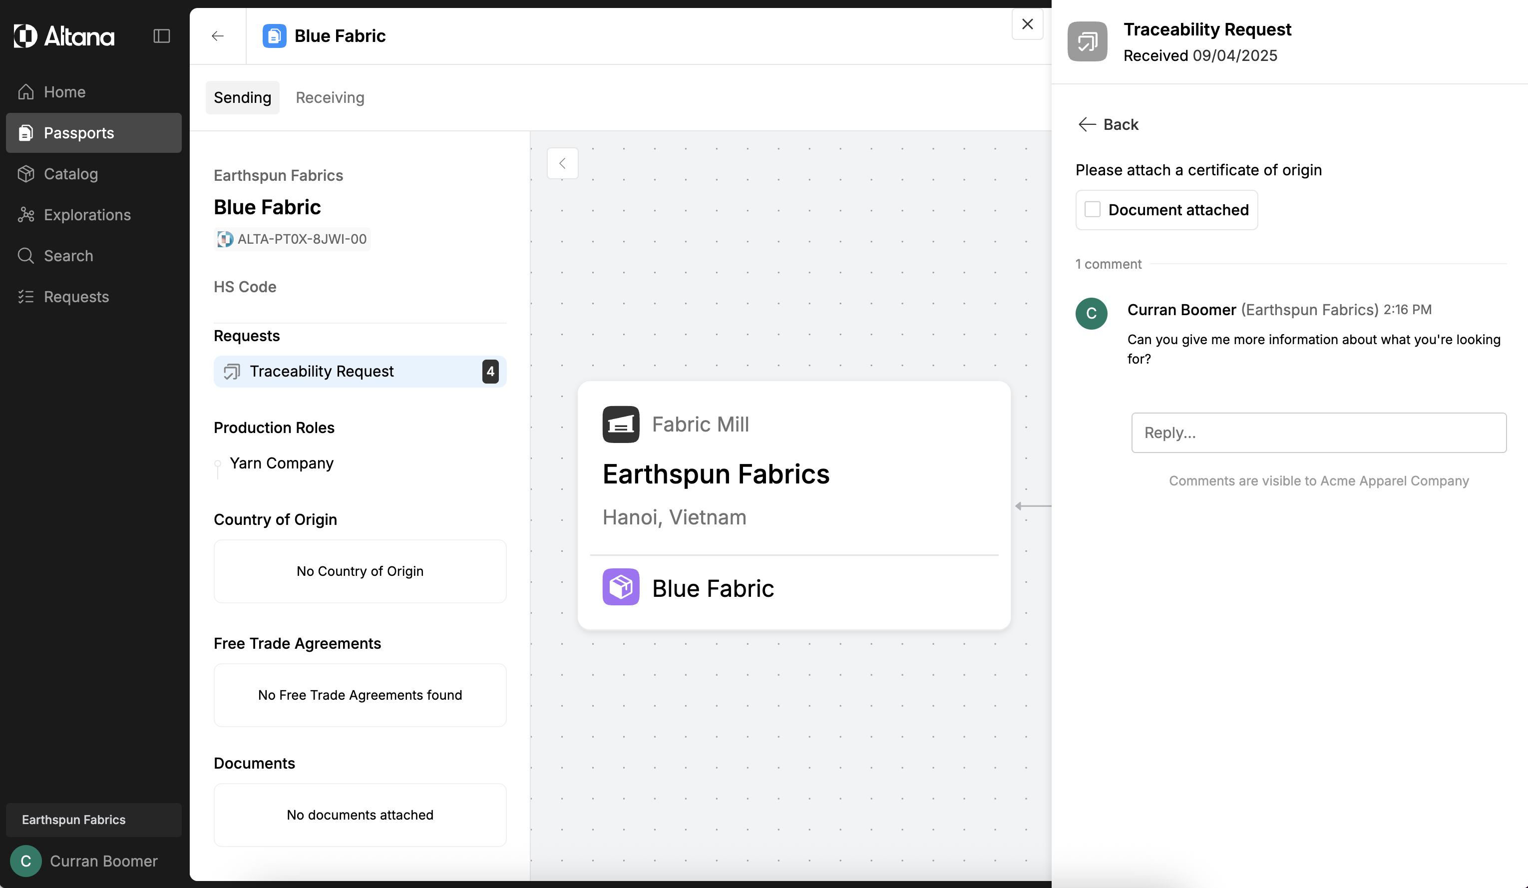Screen dimensions: 1528x888
Task: Click the back arrow beside Blue Fabric header
Action: 218,36
